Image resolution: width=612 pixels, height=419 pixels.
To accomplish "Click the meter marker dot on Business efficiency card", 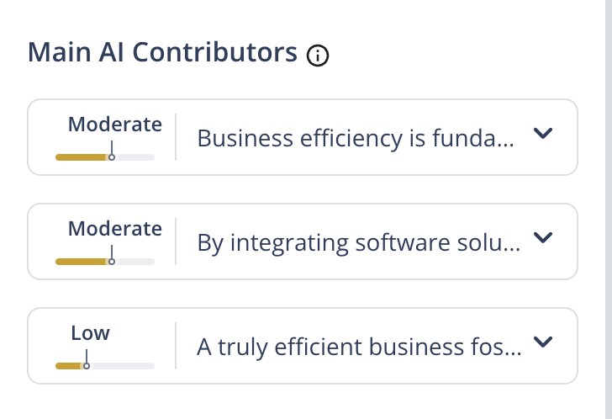I will pos(112,157).
